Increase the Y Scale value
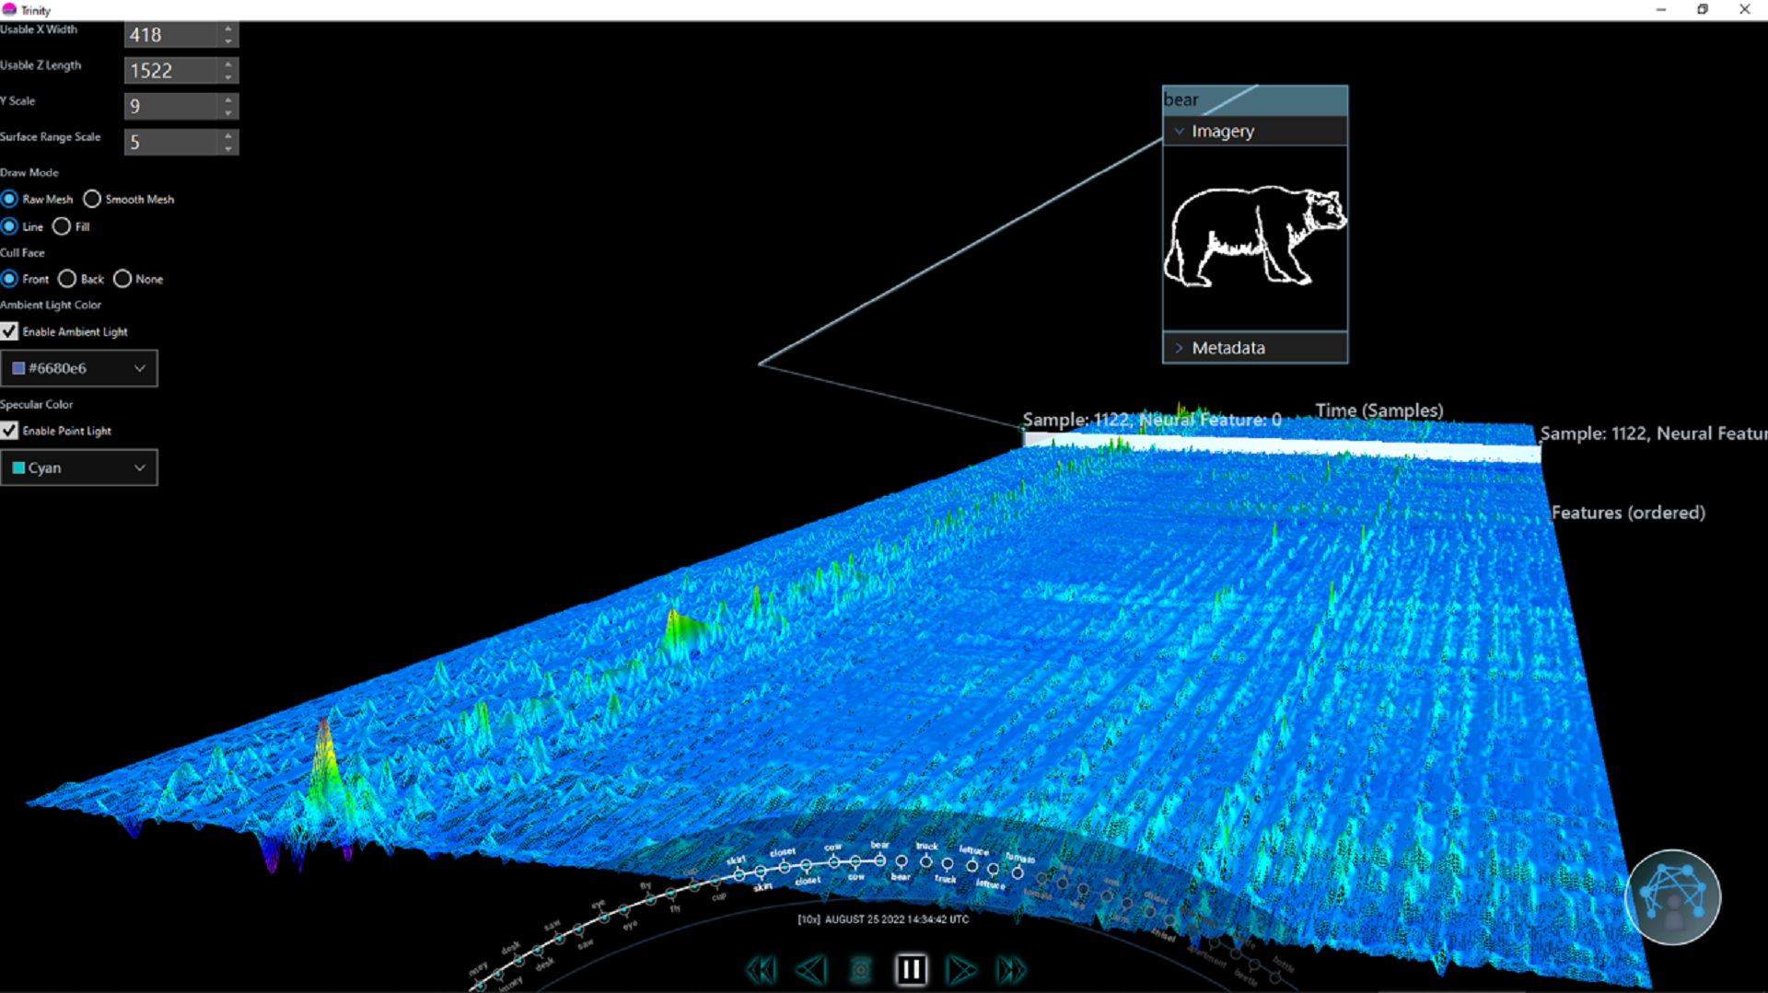The height and width of the screenshot is (993, 1768). 227,100
